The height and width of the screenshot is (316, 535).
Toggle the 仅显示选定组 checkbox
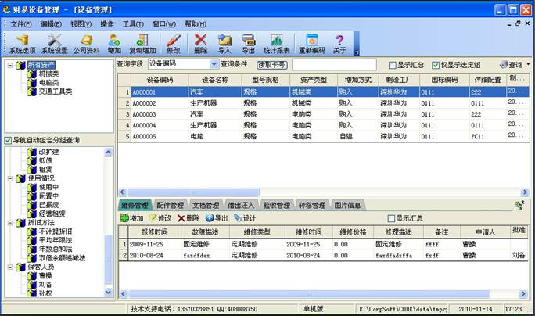pos(436,65)
